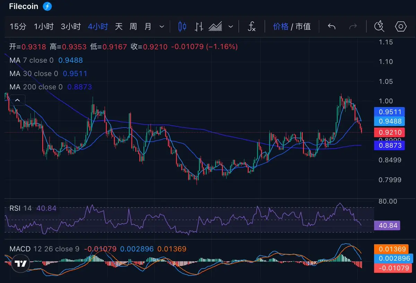Image resolution: width=416 pixels, height=283 pixels.
Task: Click the 低=0.9167 low value
Action: (109, 46)
